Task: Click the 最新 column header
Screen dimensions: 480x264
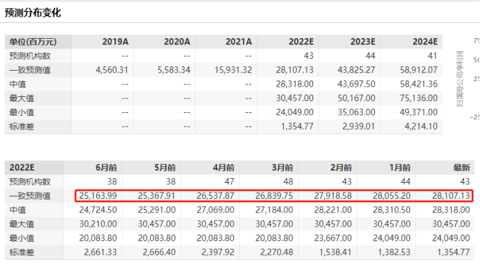Action: click(461, 168)
